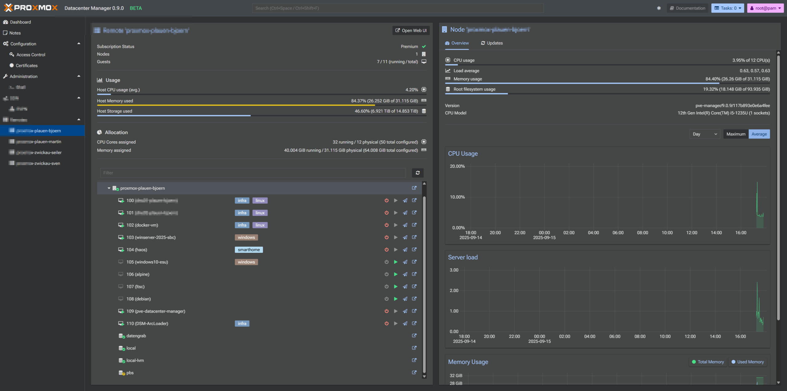Image resolution: width=787 pixels, height=391 pixels.
Task: Click windows tag on guest 103
Action: 246,237
